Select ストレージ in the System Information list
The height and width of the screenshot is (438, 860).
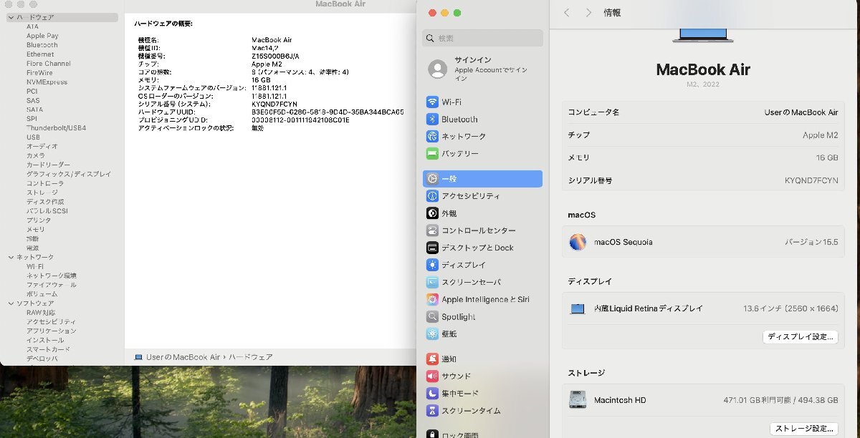pos(42,193)
